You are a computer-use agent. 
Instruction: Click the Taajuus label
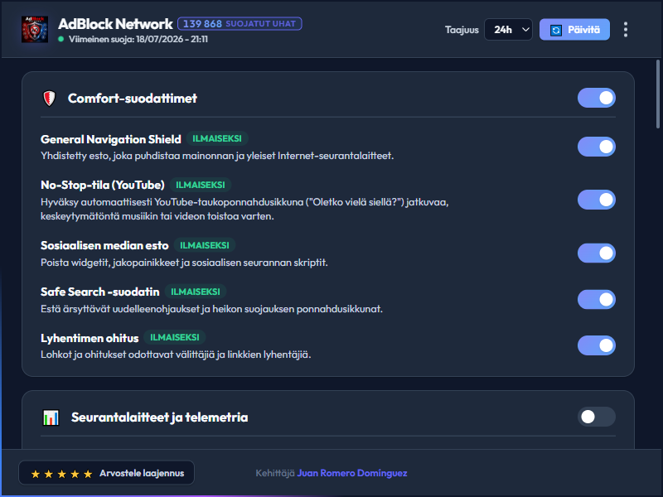pos(462,30)
